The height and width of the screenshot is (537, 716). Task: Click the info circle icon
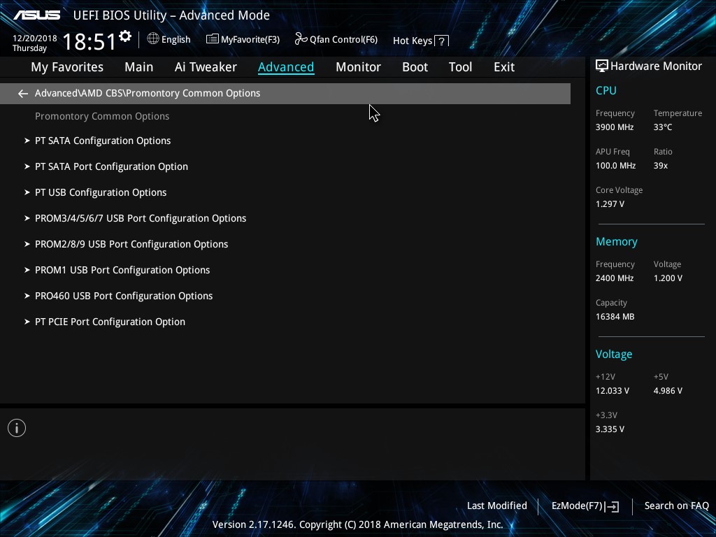tap(17, 428)
